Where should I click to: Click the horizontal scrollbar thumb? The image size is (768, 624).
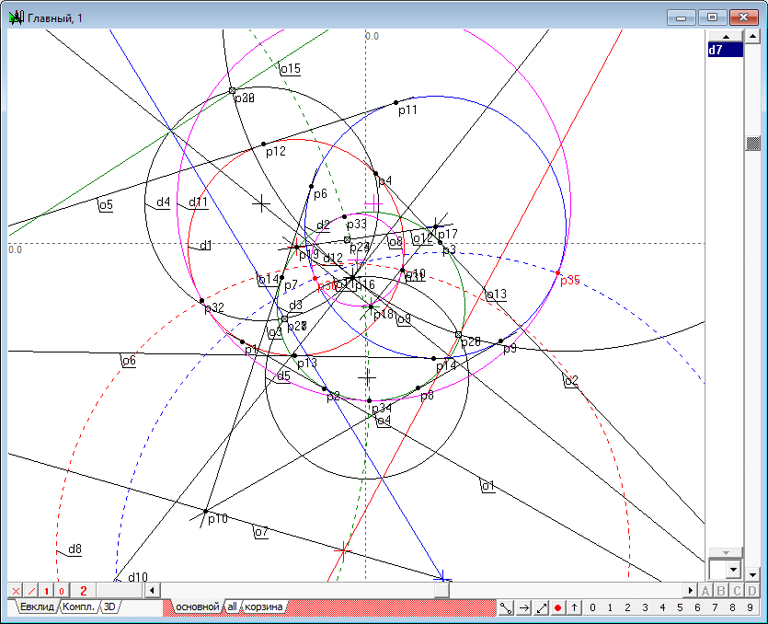(441, 590)
